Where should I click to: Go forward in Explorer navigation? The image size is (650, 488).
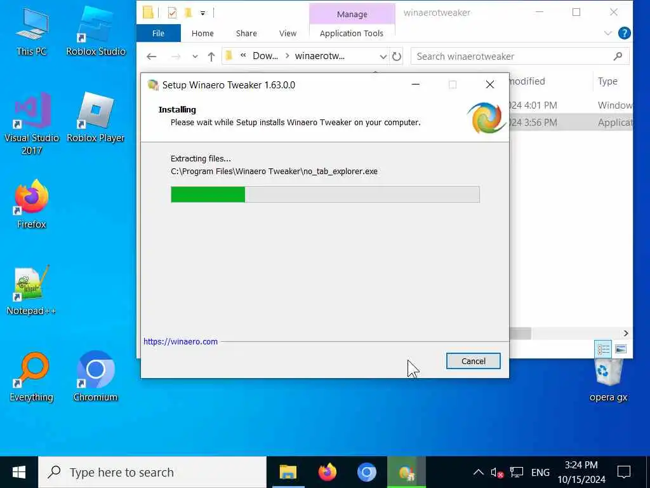coord(176,57)
